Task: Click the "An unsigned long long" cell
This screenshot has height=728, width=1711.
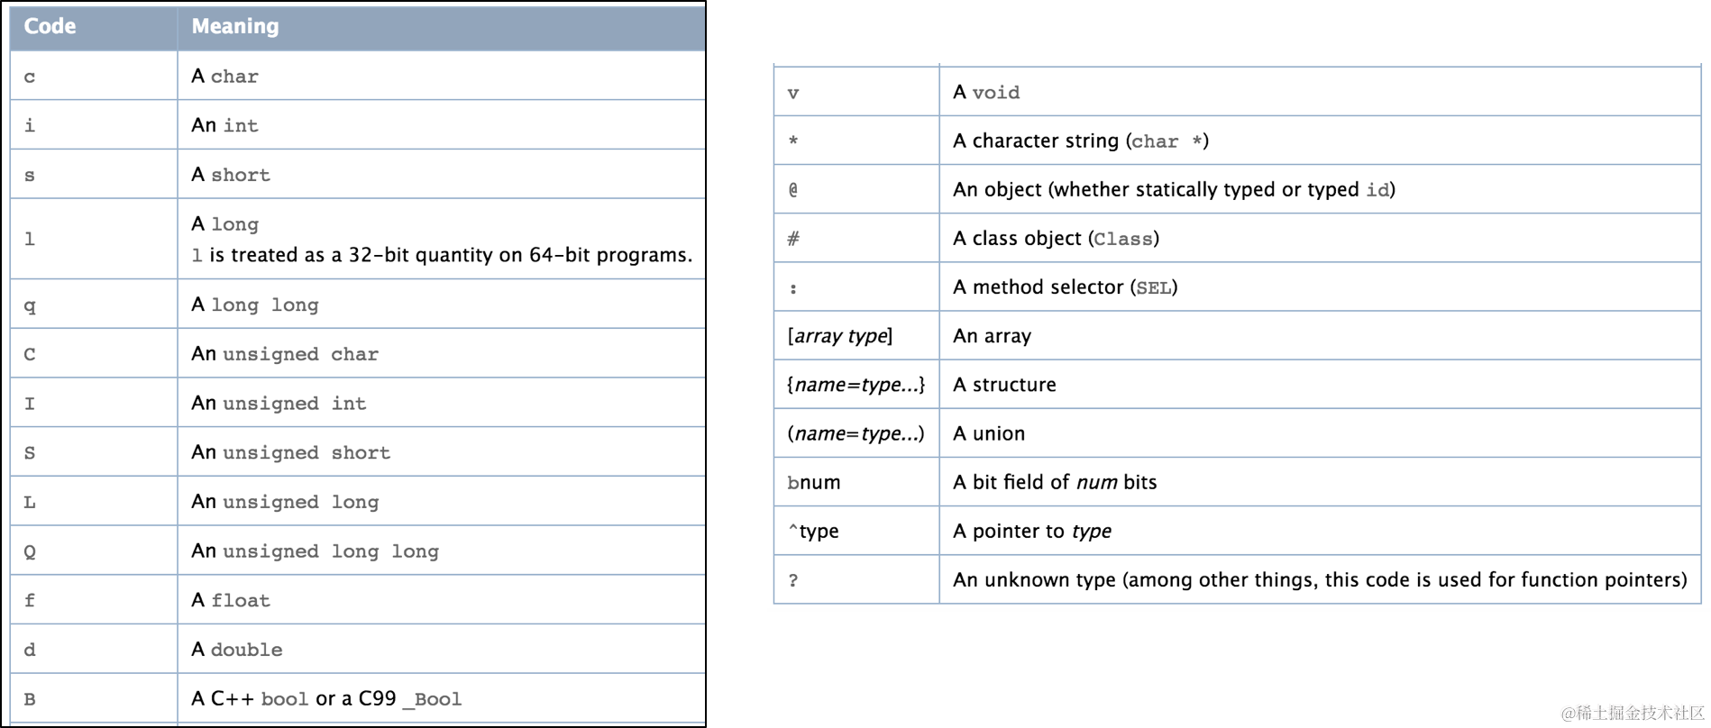Action: click(315, 551)
